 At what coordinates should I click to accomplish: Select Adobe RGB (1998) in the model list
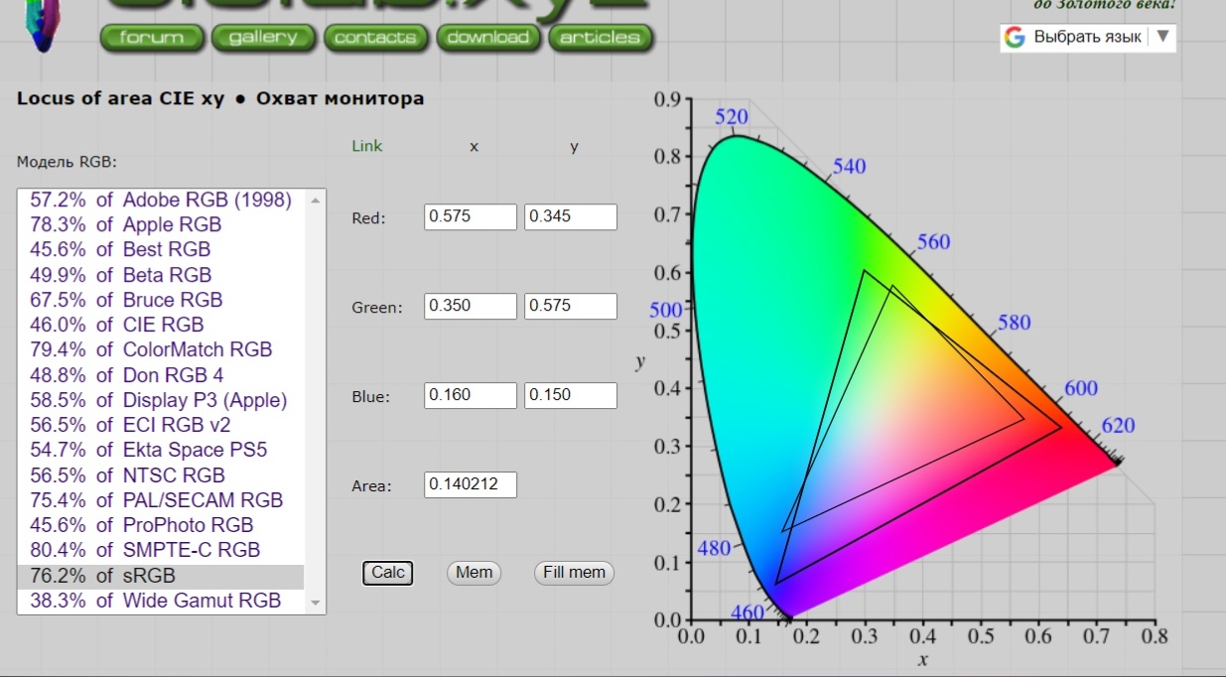tap(161, 200)
